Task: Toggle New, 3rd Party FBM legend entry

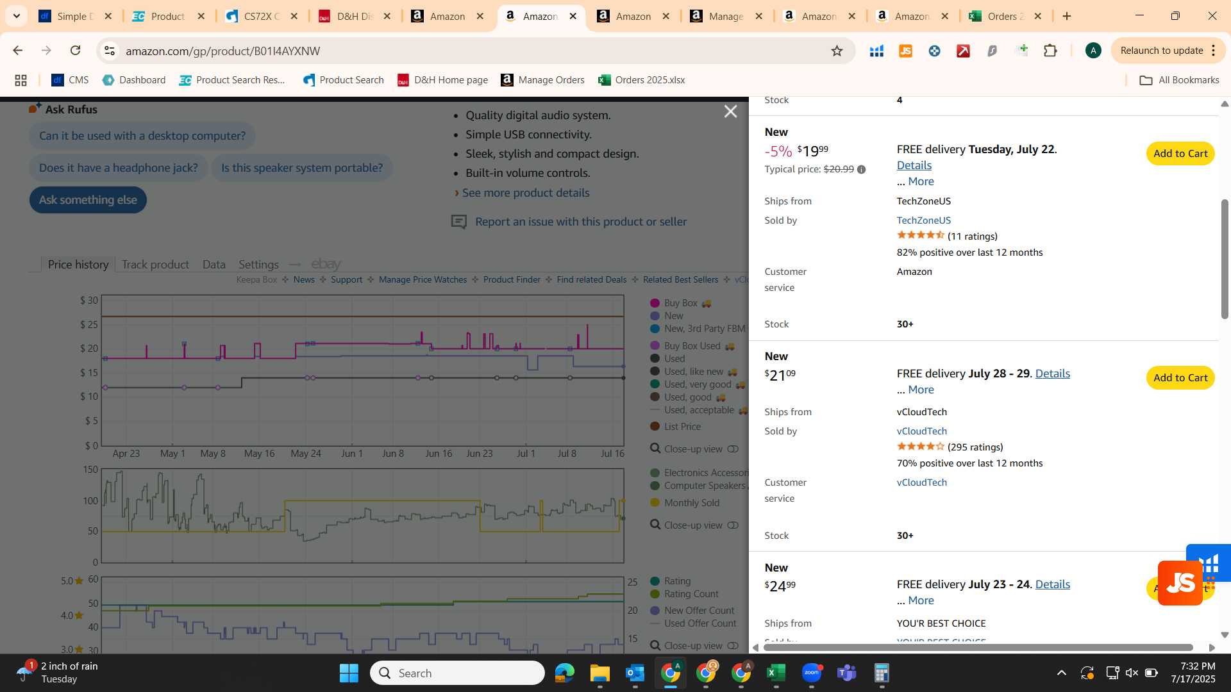Action: 698,329
